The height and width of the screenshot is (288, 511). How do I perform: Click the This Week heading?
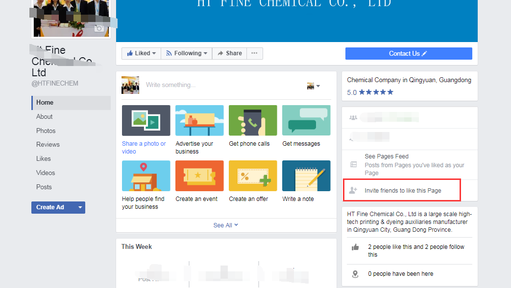pos(137,246)
